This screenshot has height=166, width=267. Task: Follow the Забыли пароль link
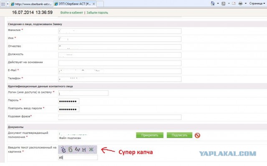coord(97,13)
